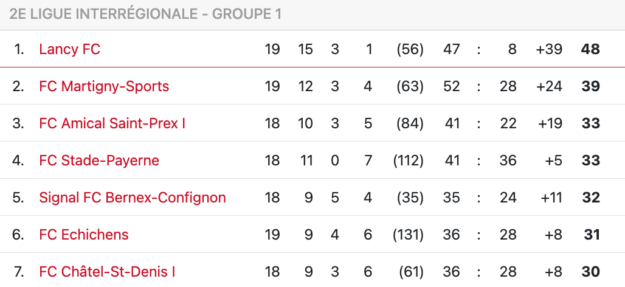Screen dimensions: 625x287
Task: Select the +5 goal difference for Stade-Payerne
Action: [x=553, y=161]
